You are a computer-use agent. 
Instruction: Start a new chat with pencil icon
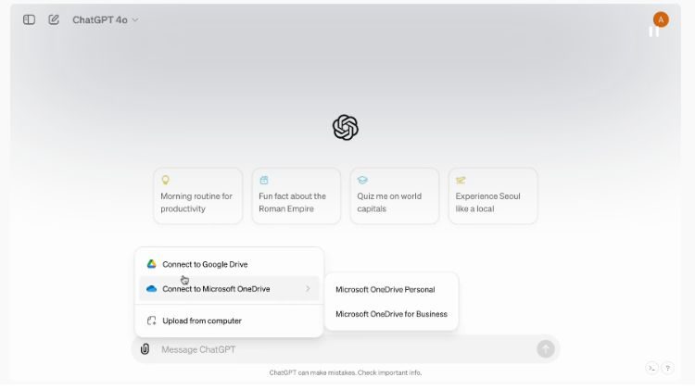54,19
